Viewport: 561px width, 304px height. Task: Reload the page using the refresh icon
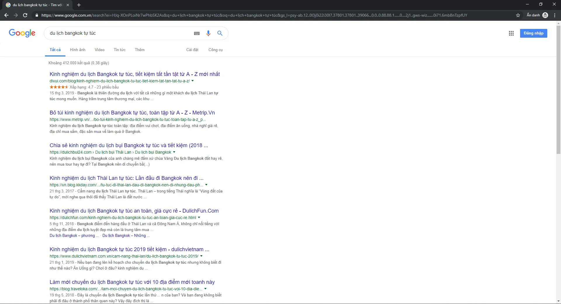pos(25,15)
